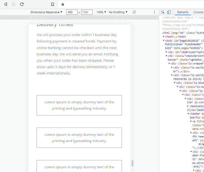Screen dimensions: 204x172
Task: Open the No throttling dropdown
Action: (118, 12)
